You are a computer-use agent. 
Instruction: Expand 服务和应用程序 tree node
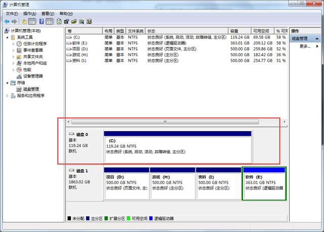pos(7,95)
